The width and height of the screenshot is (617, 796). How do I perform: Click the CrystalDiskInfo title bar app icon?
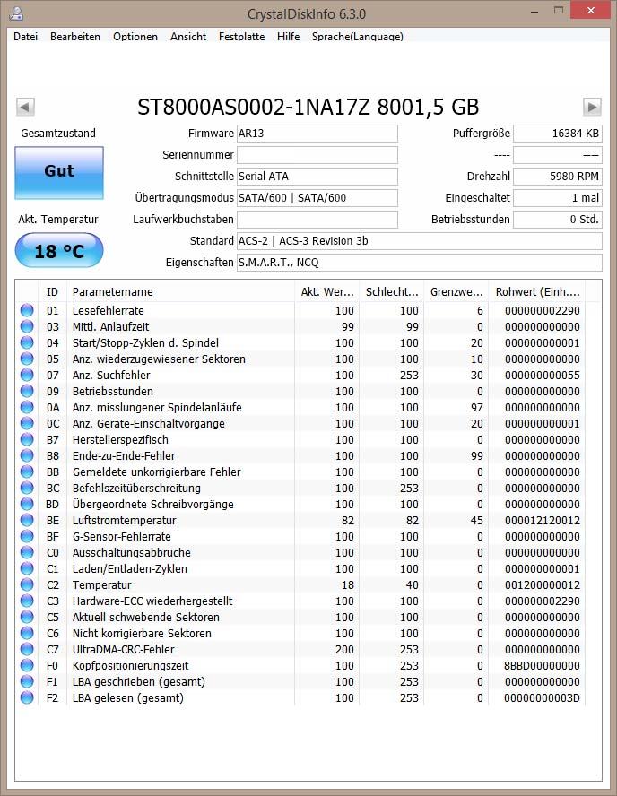coord(16,13)
